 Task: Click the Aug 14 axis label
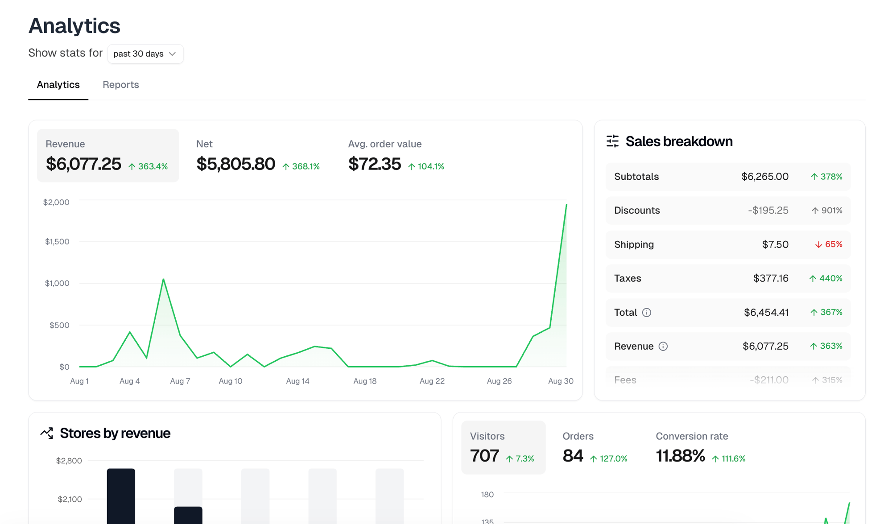point(297,381)
